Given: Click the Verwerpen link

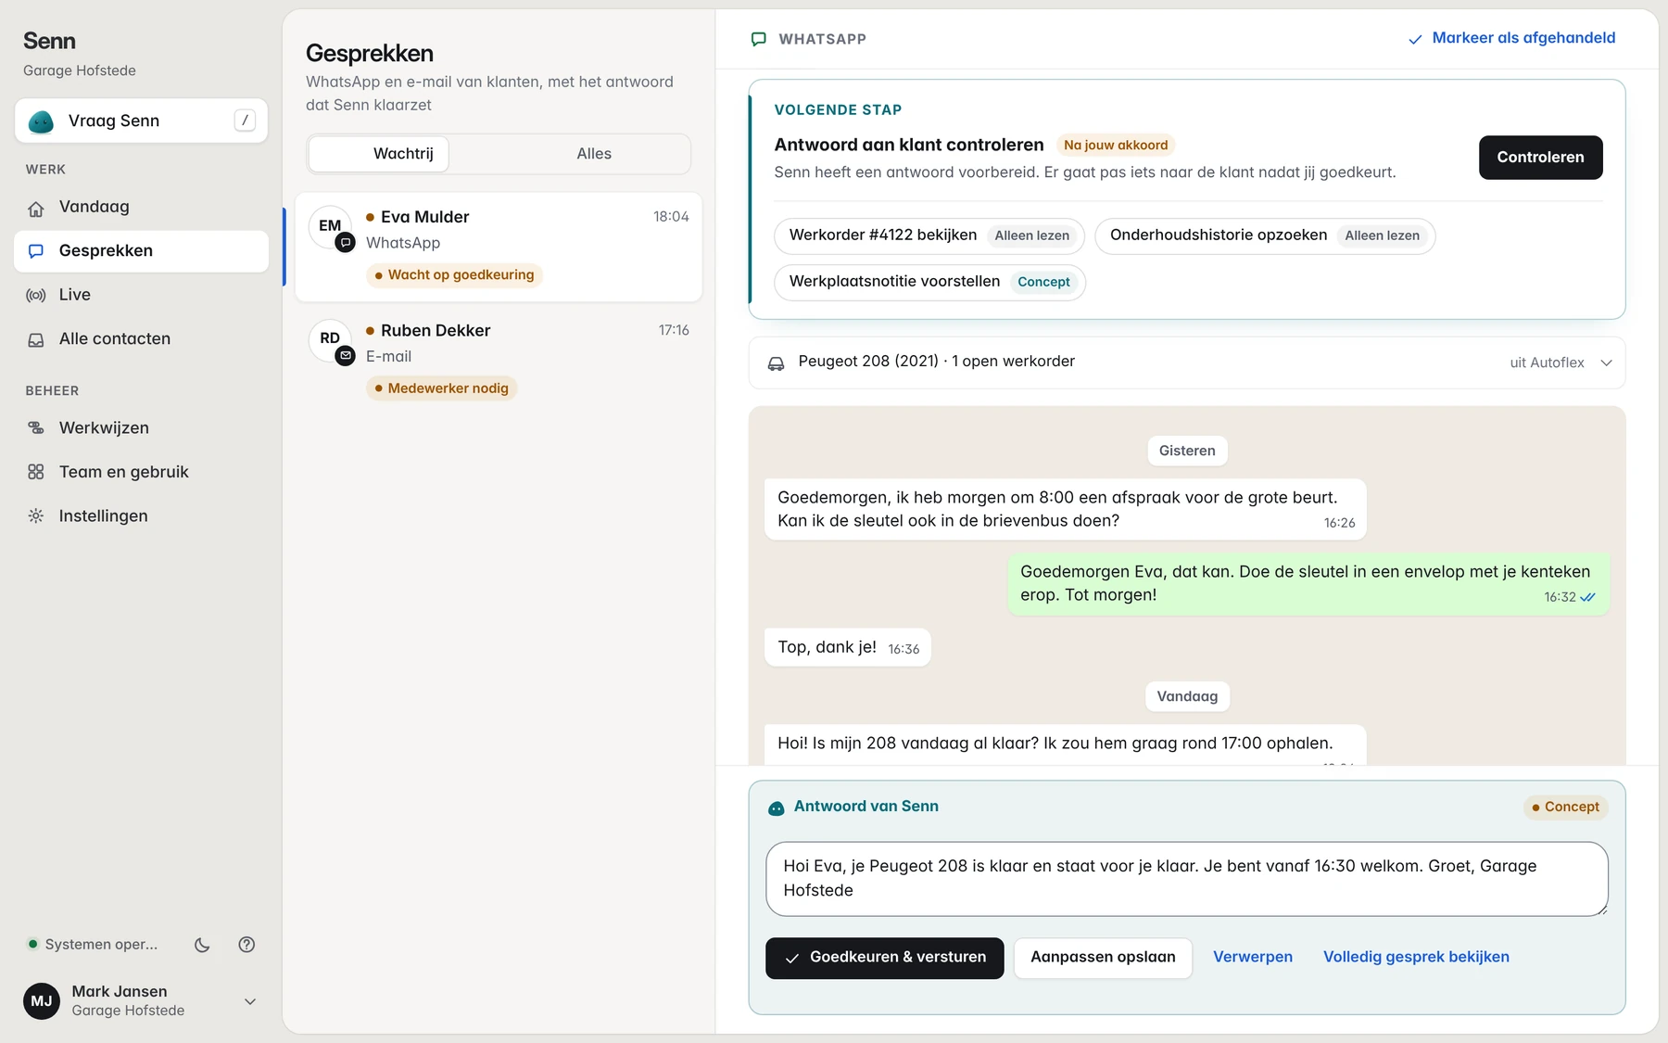Looking at the screenshot, I should (1252, 958).
